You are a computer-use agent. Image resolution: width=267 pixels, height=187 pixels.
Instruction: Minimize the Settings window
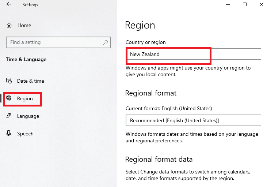coord(228,5)
